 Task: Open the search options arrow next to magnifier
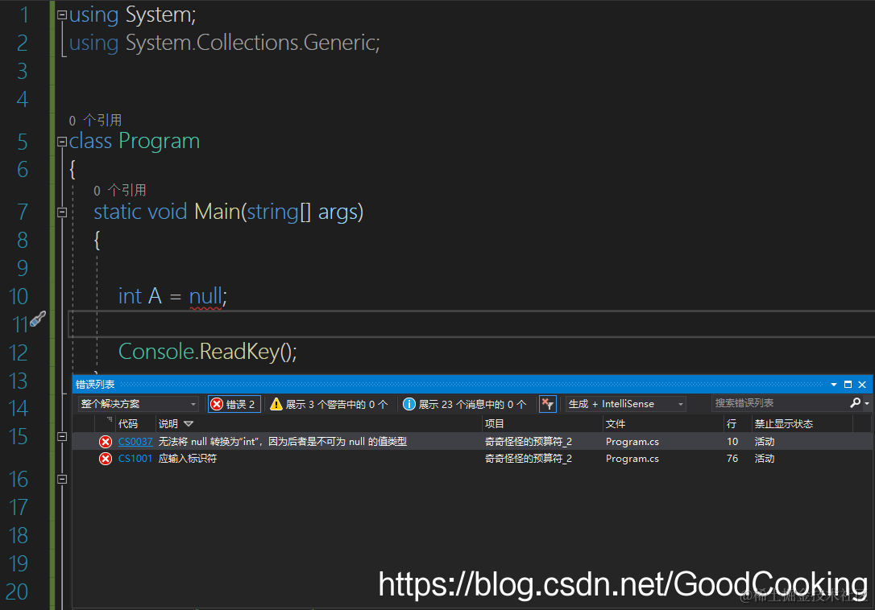[x=867, y=403]
